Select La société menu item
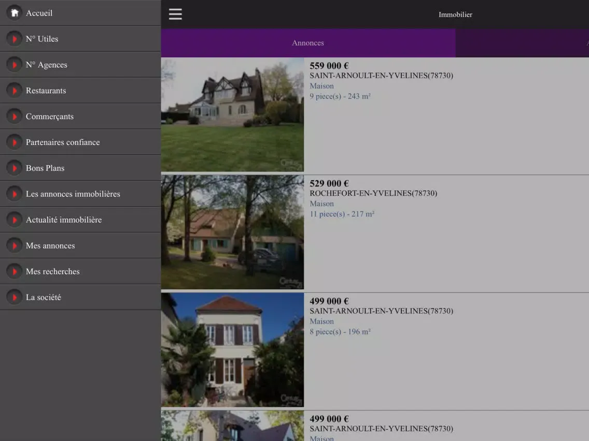The width and height of the screenshot is (589, 441). click(80, 297)
